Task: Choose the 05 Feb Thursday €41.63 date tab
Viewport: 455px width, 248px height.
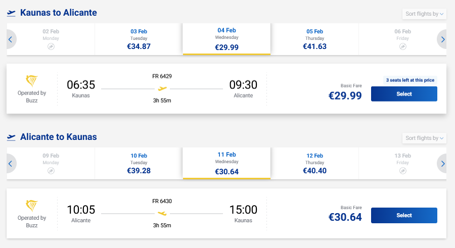Action: pyautogui.click(x=314, y=39)
